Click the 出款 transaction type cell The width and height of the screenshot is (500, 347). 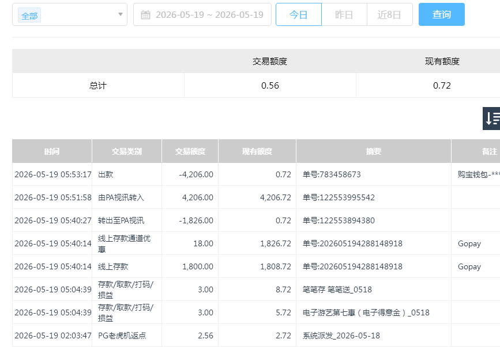(x=127, y=174)
